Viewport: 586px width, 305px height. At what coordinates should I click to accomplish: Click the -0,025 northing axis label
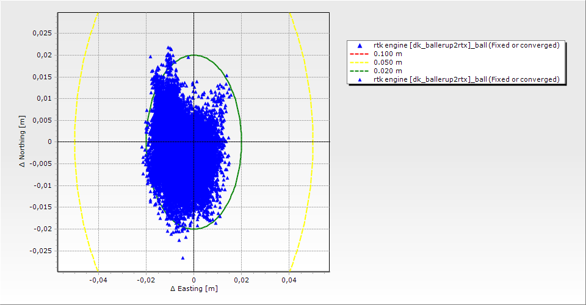pyautogui.click(x=41, y=251)
